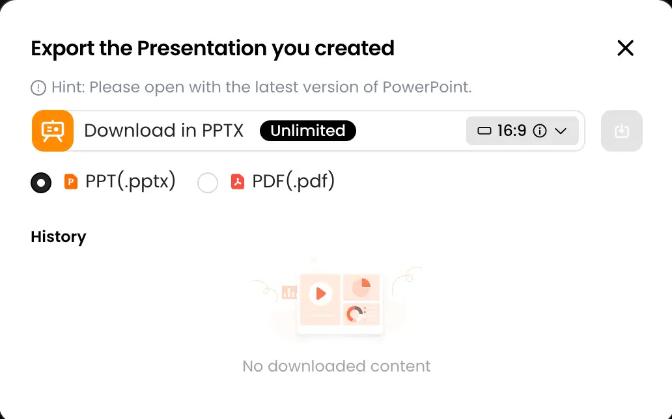Choose PPT format by clicking its label

point(129,182)
